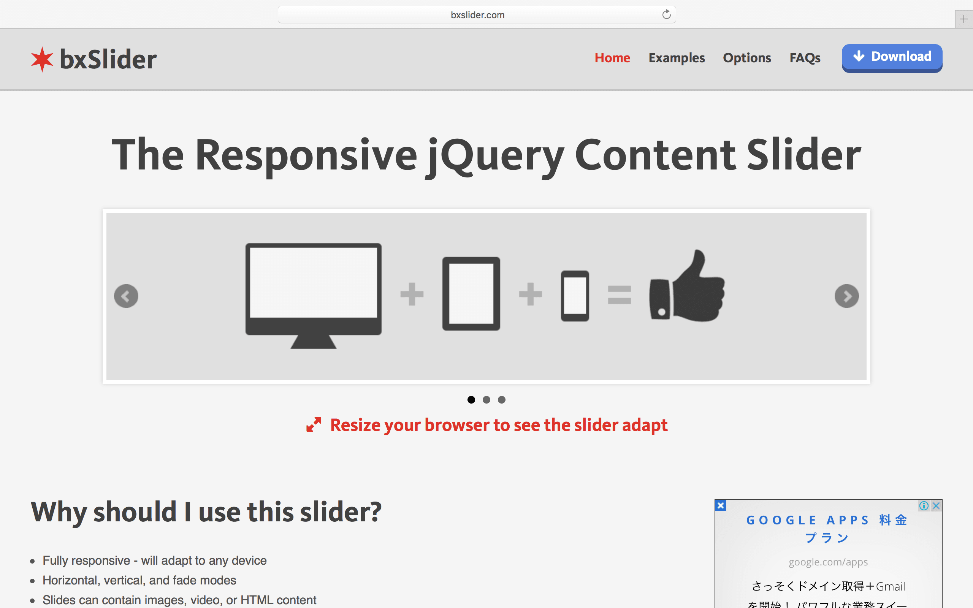The width and height of the screenshot is (973, 608).
Task: Open the Examples navigation menu item
Action: (x=676, y=57)
